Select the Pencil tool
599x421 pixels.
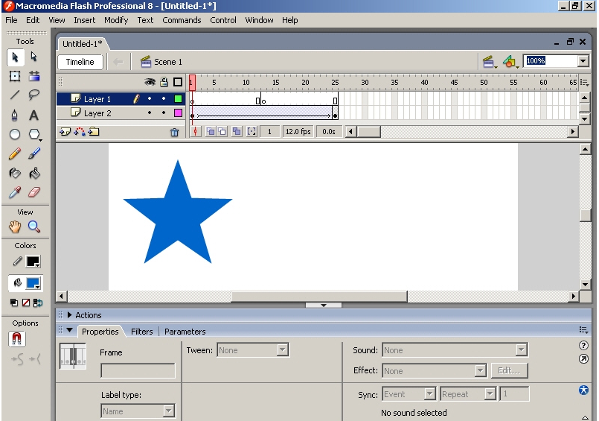tap(15, 153)
